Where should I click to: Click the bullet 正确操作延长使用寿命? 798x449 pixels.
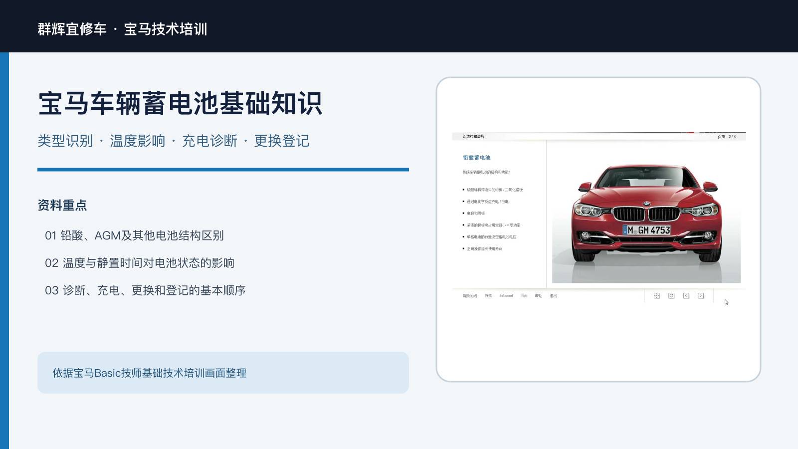pyautogui.click(x=484, y=249)
